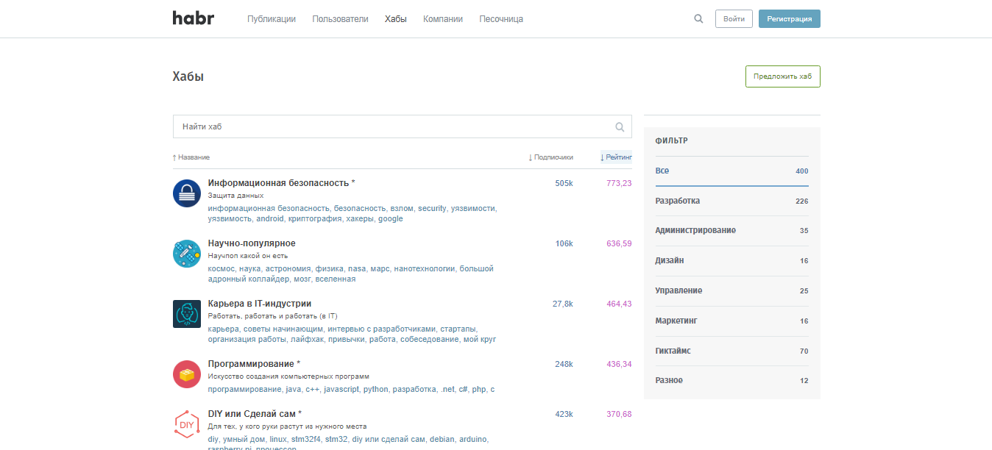Image resolution: width=992 pixels, height=450 pixels.
Task: Click the Предложить хаб button
Action: click(782, 76)
